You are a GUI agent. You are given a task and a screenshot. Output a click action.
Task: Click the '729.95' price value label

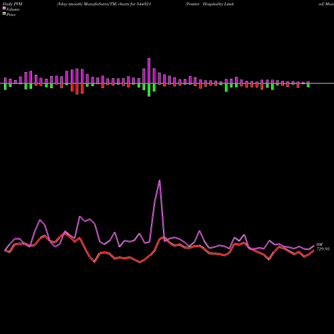pyautogui.click(x=323, y=249)
